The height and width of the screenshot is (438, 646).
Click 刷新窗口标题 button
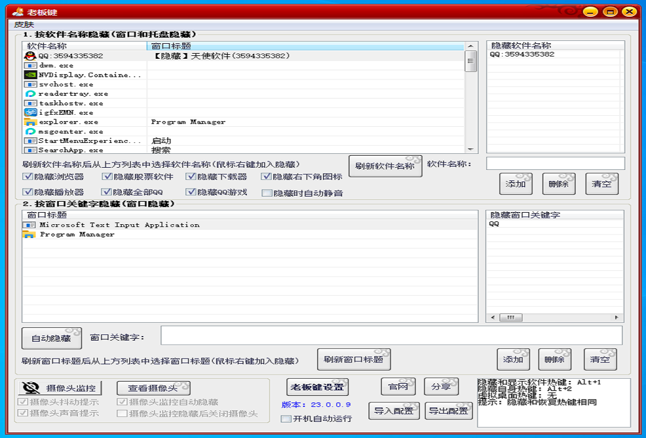point(354,360)
